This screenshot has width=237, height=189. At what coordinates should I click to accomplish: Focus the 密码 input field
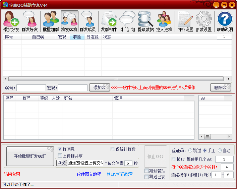[73, 88]
